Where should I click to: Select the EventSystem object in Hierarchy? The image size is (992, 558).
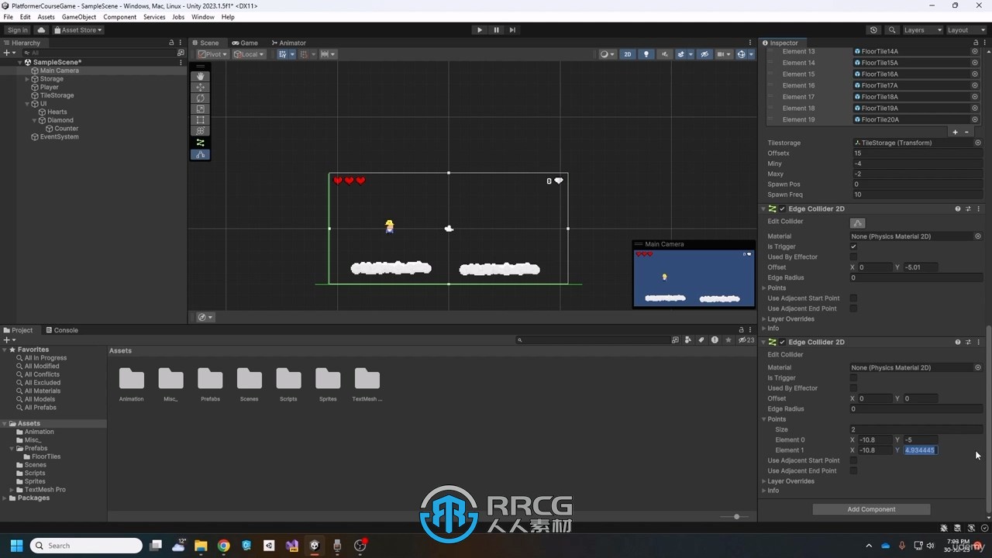59,136
